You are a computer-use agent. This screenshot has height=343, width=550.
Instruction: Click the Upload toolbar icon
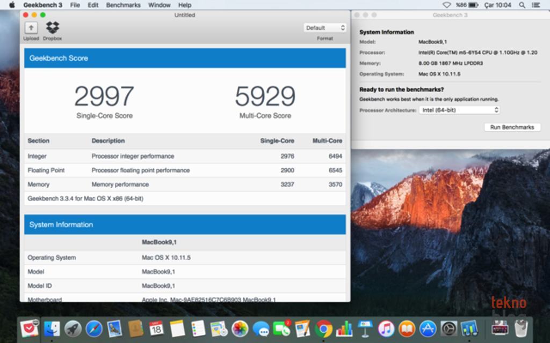[x=31, y=28]
